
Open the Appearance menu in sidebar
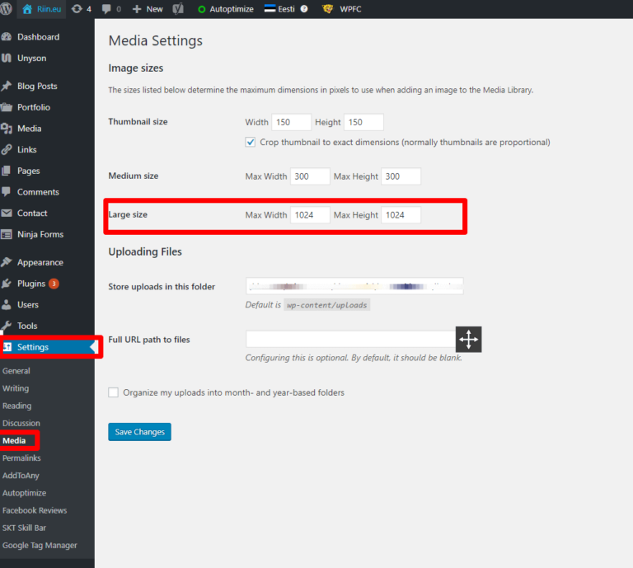click(40, 262)
